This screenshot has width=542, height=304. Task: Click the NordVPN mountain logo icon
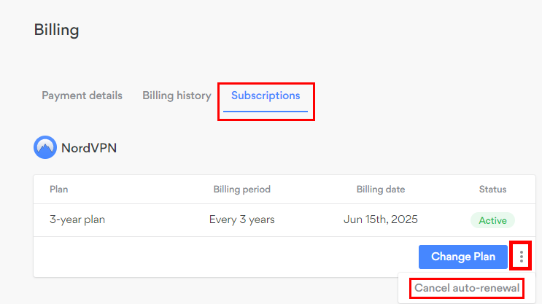(x=45, y=147)
